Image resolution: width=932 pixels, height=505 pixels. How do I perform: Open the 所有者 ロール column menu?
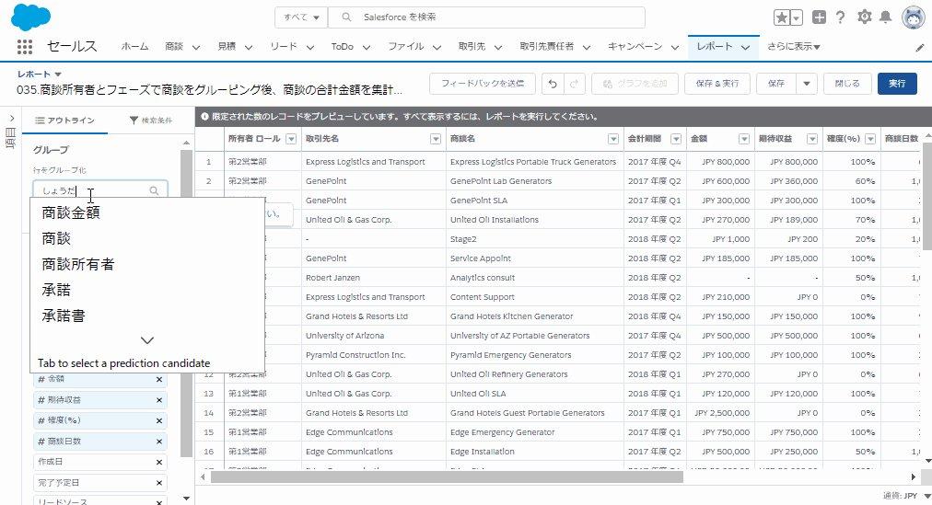click(x=291, y=139)
